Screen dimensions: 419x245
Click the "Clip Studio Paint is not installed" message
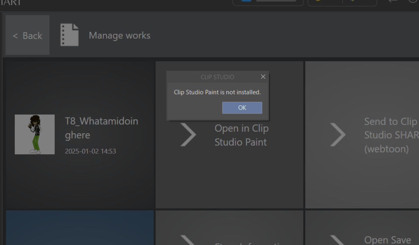217,92
